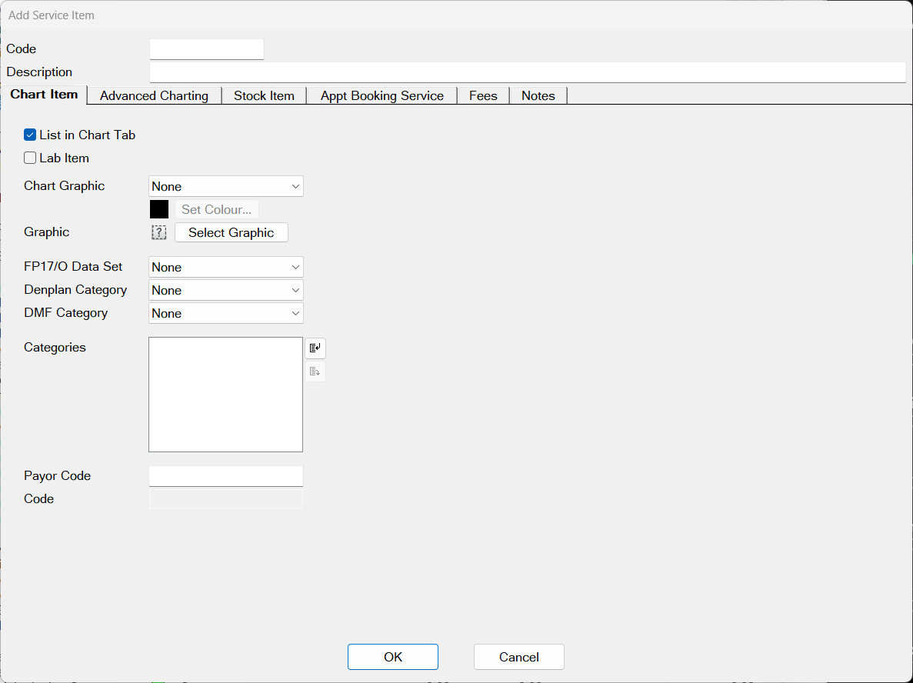Enable the Lab Item checkbox
This screenshot has width=913, height=683.
(30, 158)
